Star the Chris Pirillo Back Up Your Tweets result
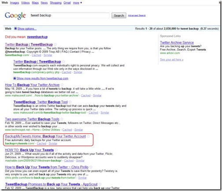 tap(91, 167)
